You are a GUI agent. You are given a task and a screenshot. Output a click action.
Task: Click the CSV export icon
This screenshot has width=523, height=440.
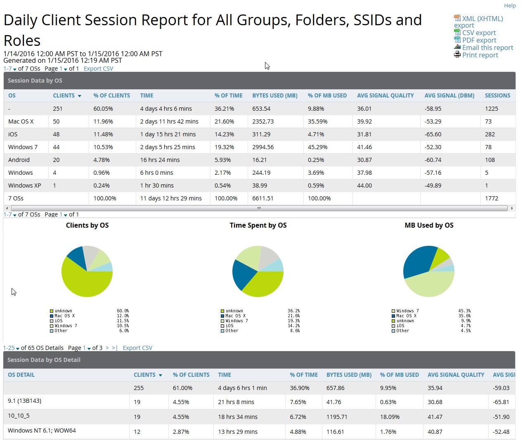click(457, 32)
